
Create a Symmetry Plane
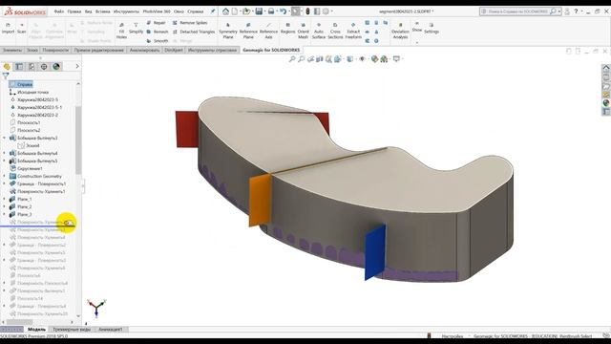(x=228, y=31)
